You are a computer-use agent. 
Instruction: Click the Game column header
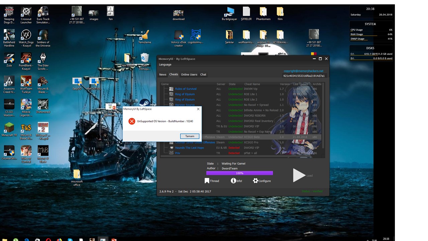[x=165, y=84]
